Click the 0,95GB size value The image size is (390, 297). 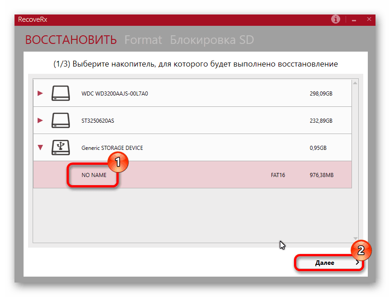pyautogui.click(x=318, y=148)
